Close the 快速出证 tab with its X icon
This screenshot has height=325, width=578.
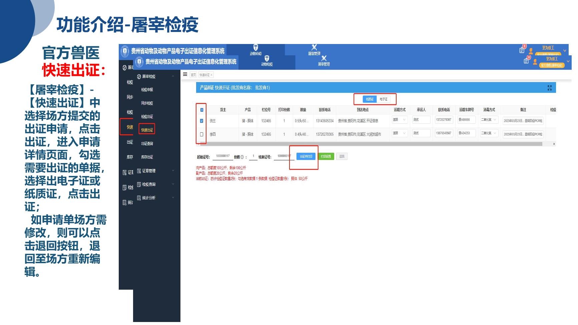(x=211, y=75)
